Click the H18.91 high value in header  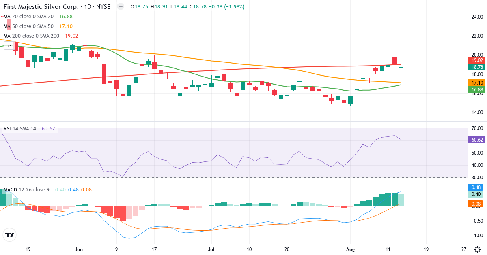coord(159,7)
